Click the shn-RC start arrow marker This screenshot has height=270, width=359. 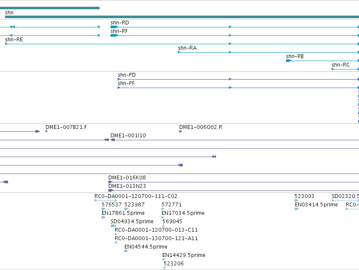(333, 69)
